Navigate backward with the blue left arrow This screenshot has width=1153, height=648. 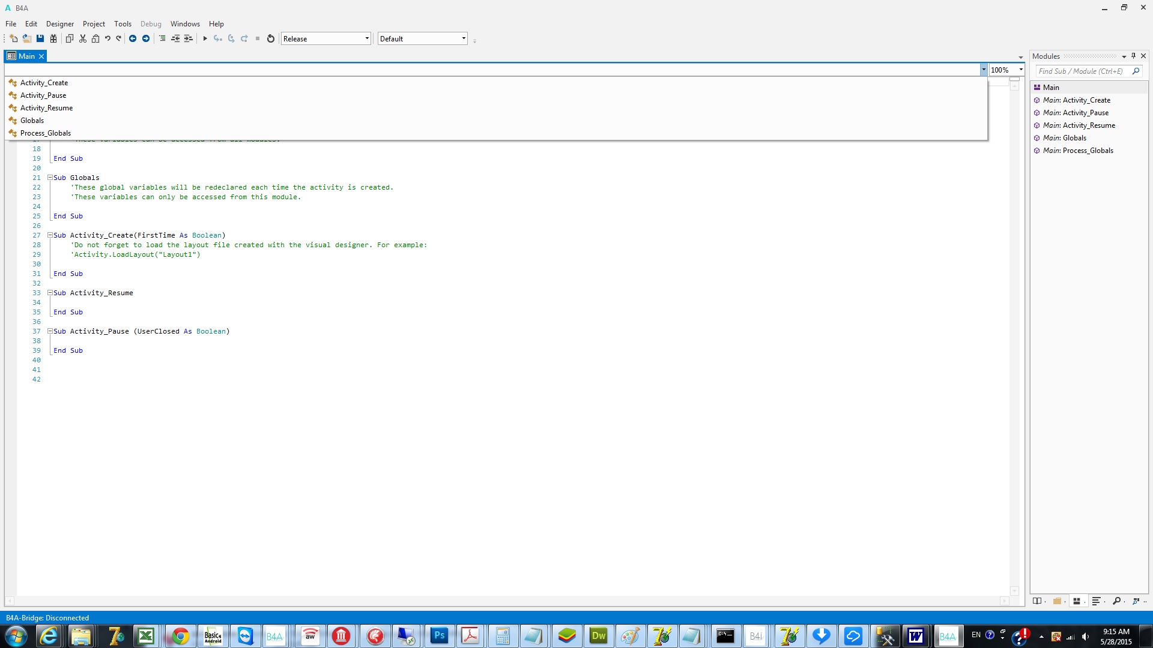[133, 38]
